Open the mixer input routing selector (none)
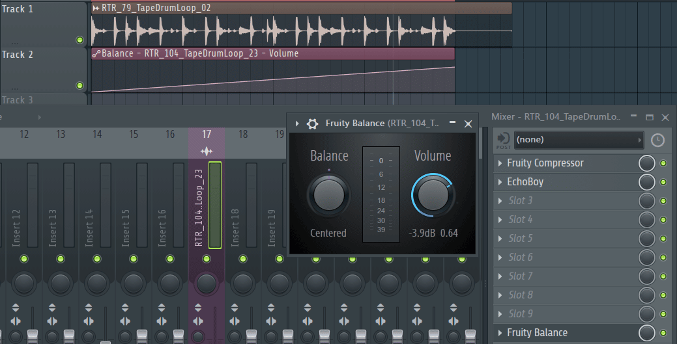Viewport: 677px width, 344px height. click(x=579, y=140)
